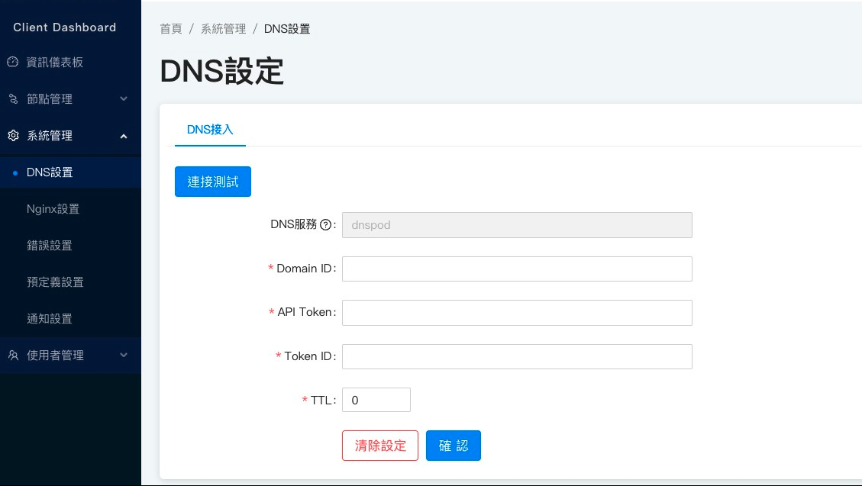
Task: Click the node management icon
Action: 12,99
